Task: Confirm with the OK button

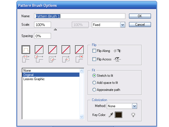Action: point(140,16)
